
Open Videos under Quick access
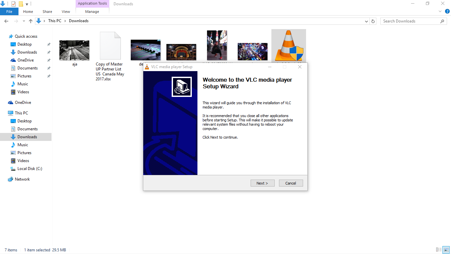[23, 92]
